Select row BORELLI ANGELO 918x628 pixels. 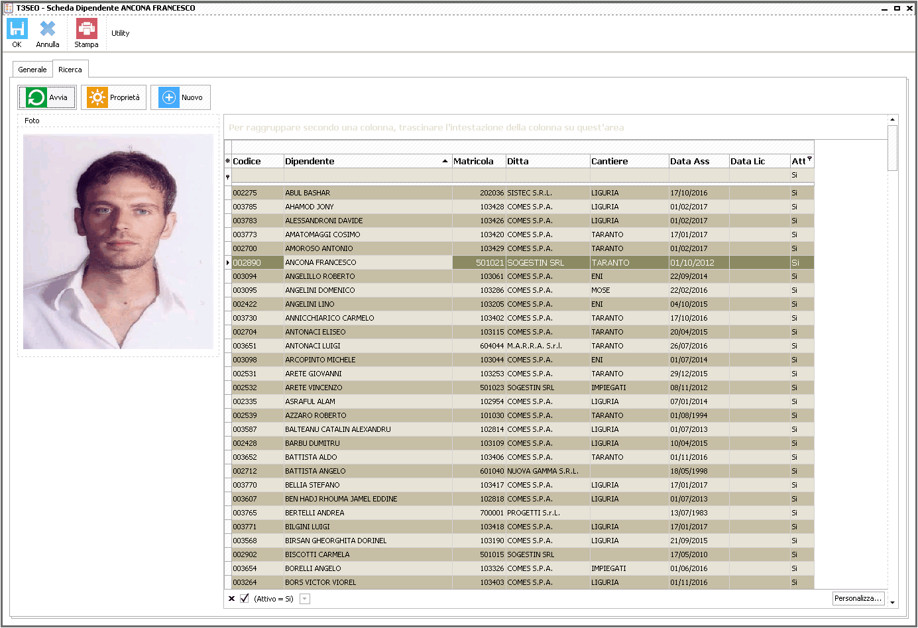tap(522, 568)
